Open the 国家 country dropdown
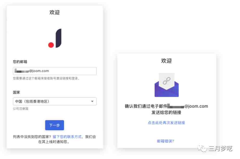This screenshot has width=240, height=159. 55,101
